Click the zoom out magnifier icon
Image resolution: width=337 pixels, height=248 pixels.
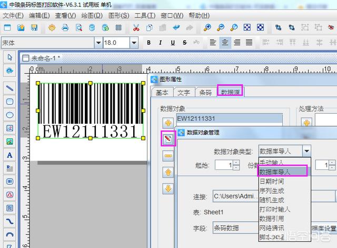(x=221, y=27)
